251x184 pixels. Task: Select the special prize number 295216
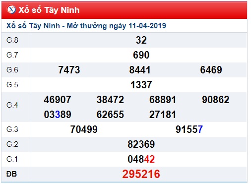(x=141, y=174)
